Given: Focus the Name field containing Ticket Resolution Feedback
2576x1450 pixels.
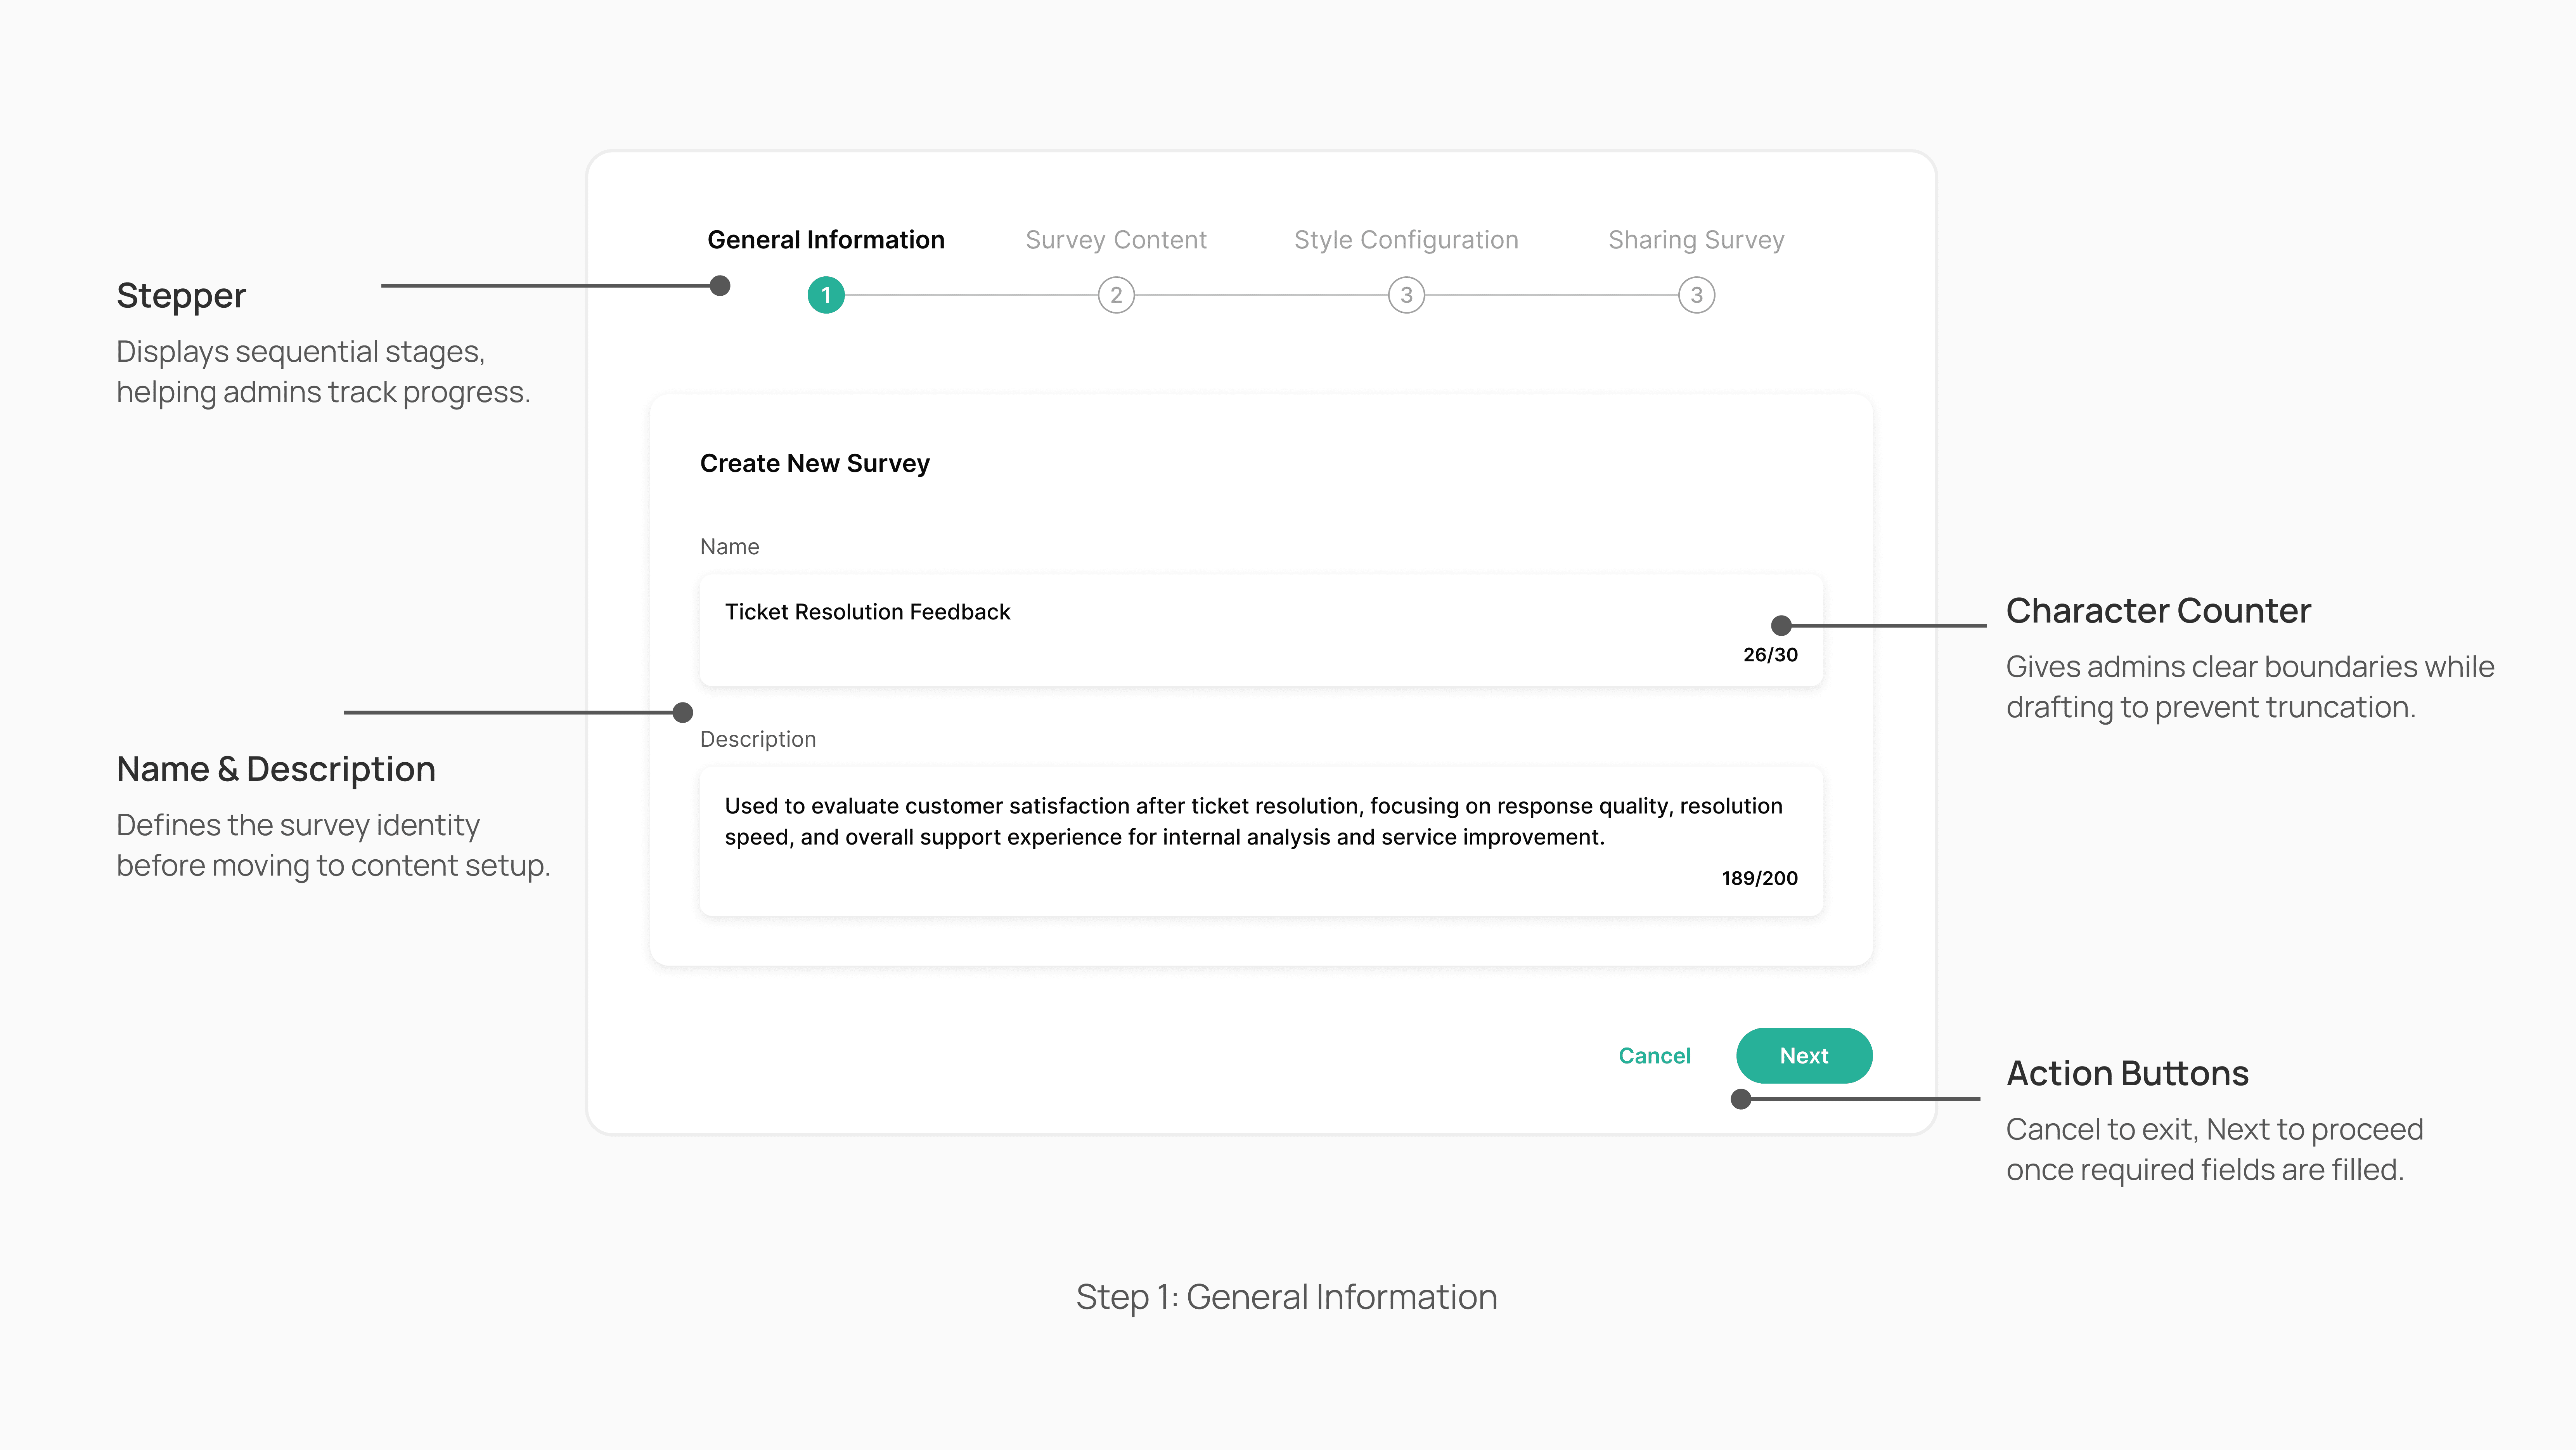Looking at the screenshot, I should [x=1261, y=630].
